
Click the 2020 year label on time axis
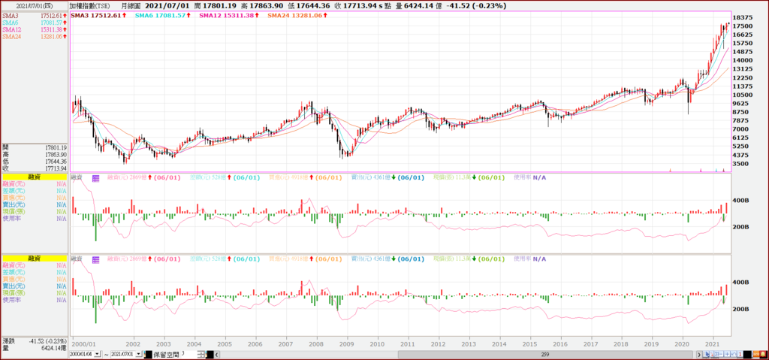pos(683,345)
